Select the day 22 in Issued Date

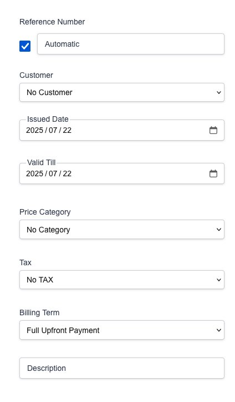pos(67,130)
